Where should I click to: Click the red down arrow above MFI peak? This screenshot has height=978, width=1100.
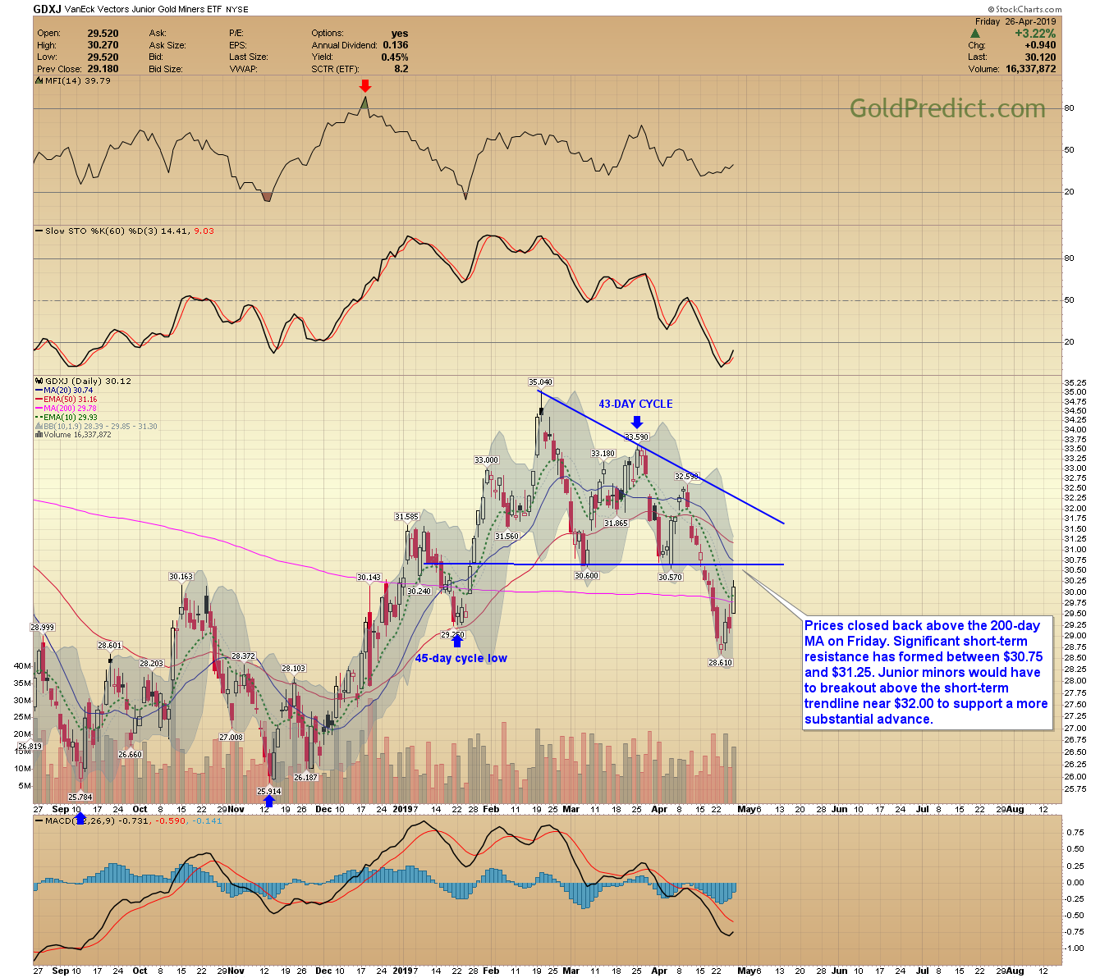365,86
